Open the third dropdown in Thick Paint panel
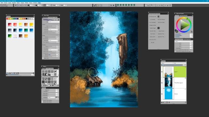The height and width of the screenshot is (117, 209). 53,40
